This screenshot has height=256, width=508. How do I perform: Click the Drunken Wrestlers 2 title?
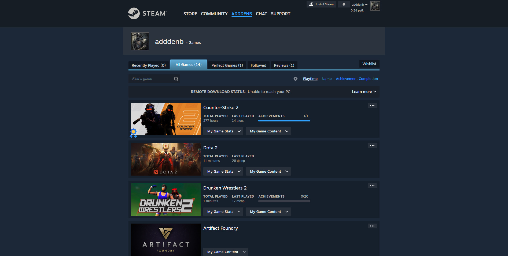225,188
